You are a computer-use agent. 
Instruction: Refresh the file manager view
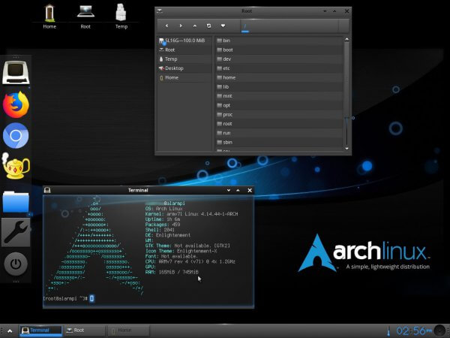[x=209, y=26]
